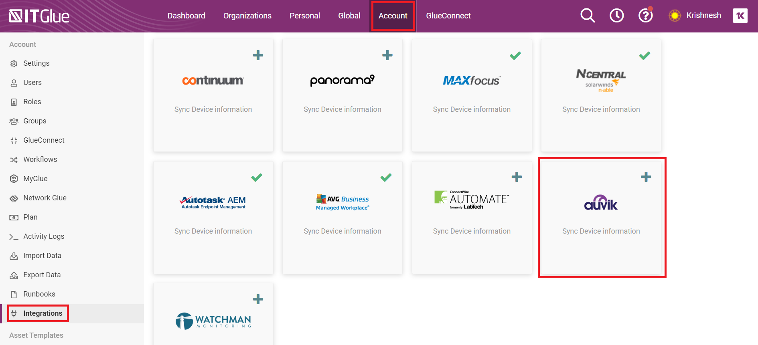758x345 pixels.
Task: Click the MAXfocus green checkmark
Action: (515, 56)
